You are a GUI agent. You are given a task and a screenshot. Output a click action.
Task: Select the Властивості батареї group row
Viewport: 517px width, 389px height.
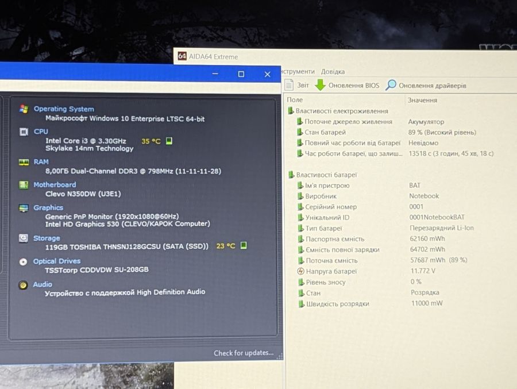coord(323,175)
